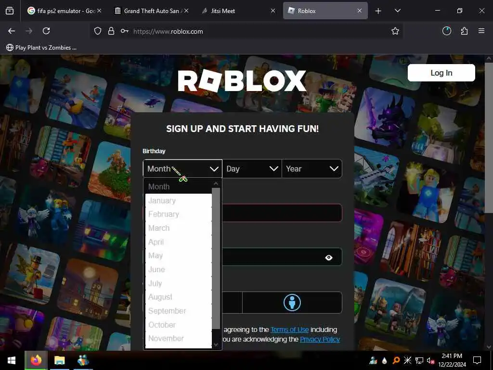Click the taskbar clock showing 2:41 PM
The image size is (493, 370).
point(452,360)
